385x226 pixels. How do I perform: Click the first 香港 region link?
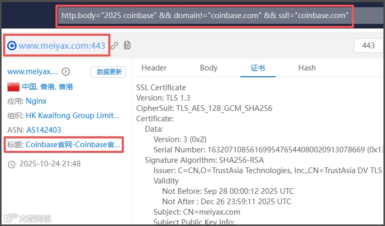coord(47,87)
